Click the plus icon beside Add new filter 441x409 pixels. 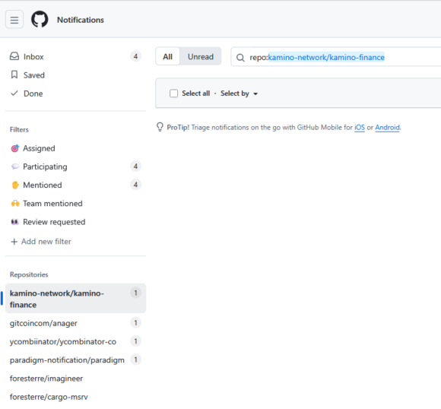click(14, 242)
